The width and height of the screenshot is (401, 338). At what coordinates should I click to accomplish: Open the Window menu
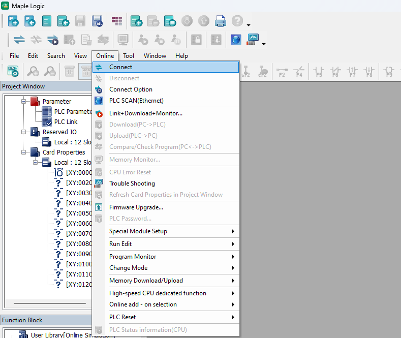click(x=155, y=56)
